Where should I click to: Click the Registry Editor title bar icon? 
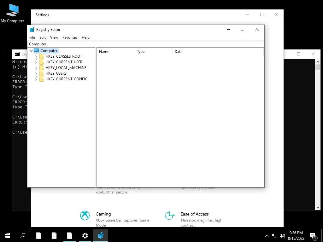pyautogui.click(x=32, y=30)
